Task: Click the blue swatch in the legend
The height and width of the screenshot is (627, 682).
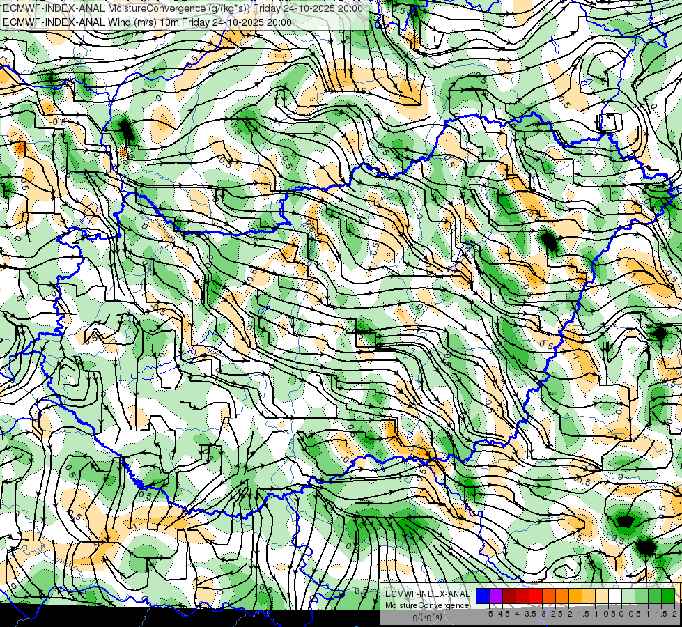Action: pyautogui.click(x=483, y=596)
